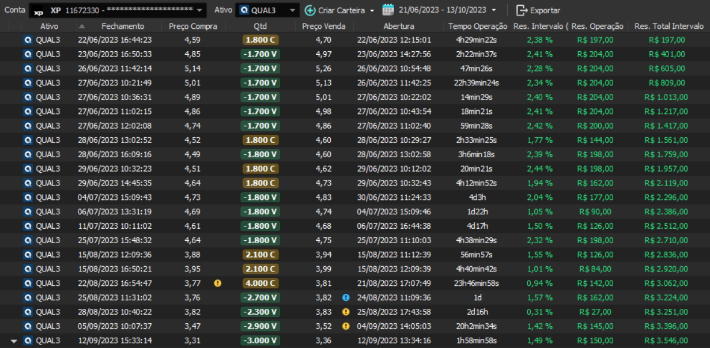Sort by the Fechamento column header
Image resolution: width=710 pixels, height=348 pixels.
coord(123,26)
